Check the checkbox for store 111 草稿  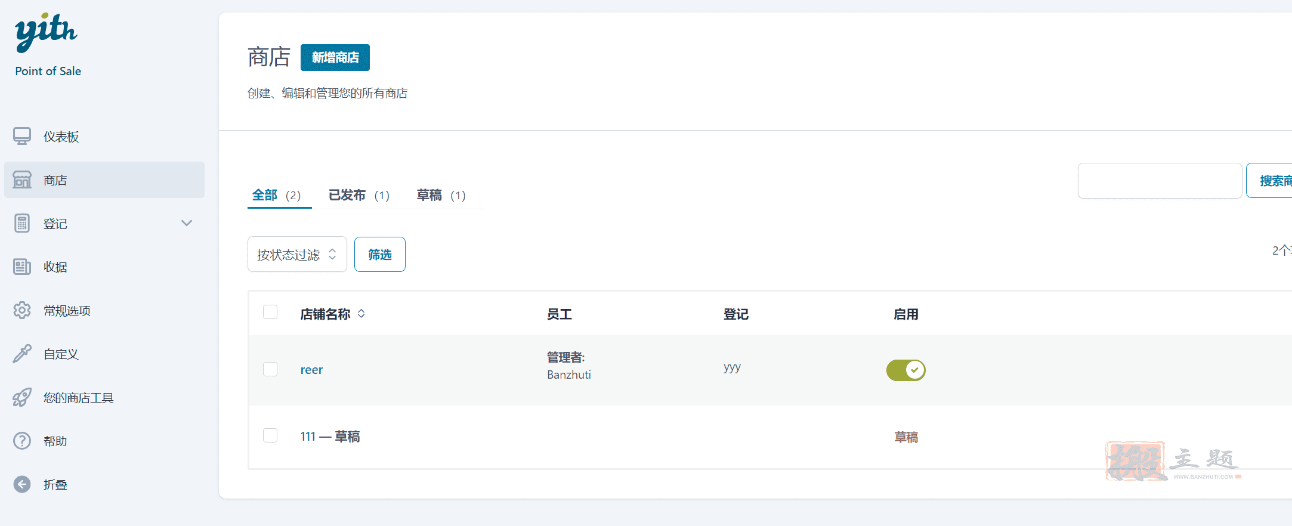click(270, 435)
